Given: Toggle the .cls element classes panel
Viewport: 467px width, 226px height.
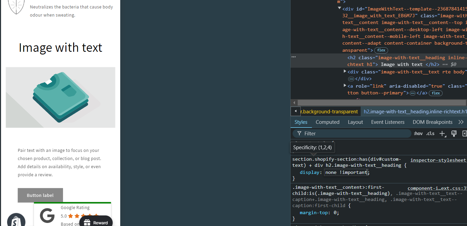Looking at the screenshot, I should coord(430,134).
